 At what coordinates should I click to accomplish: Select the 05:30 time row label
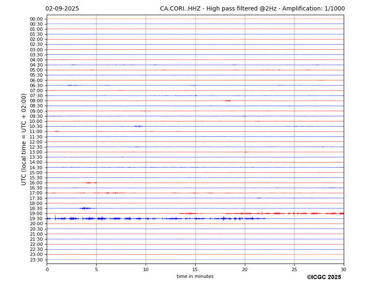click(x=36, y=75)
